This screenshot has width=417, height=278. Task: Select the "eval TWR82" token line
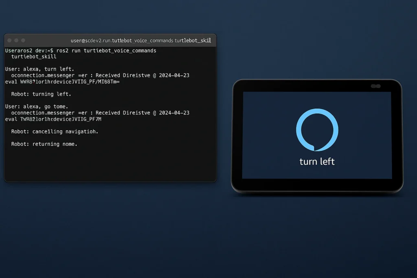click(x=53, y=119)
